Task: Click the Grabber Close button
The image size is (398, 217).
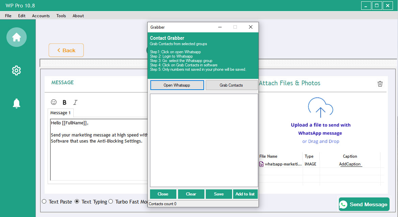Action: coord(163,194)
